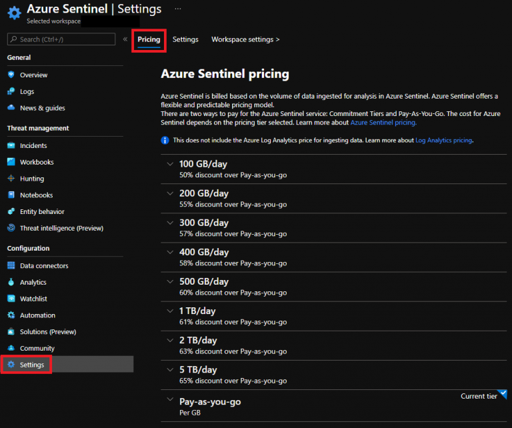Open the Workspace settings tab

point(245,39)
